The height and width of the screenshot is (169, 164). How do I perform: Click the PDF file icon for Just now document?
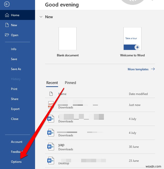(51, 105)
